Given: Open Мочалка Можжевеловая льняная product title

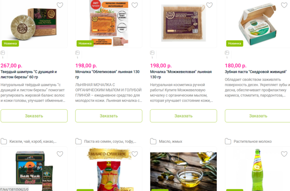Looking at the screenshot, I should (181, 75).
